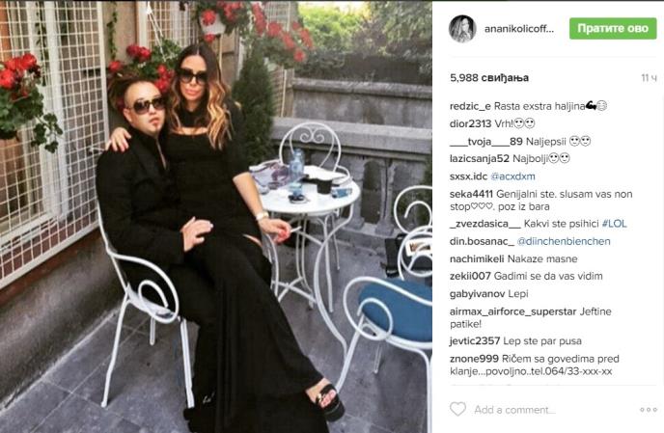The image size is (664, 433).
Task: Open ananikolicoff... profile username
Action: pos(519,29)
